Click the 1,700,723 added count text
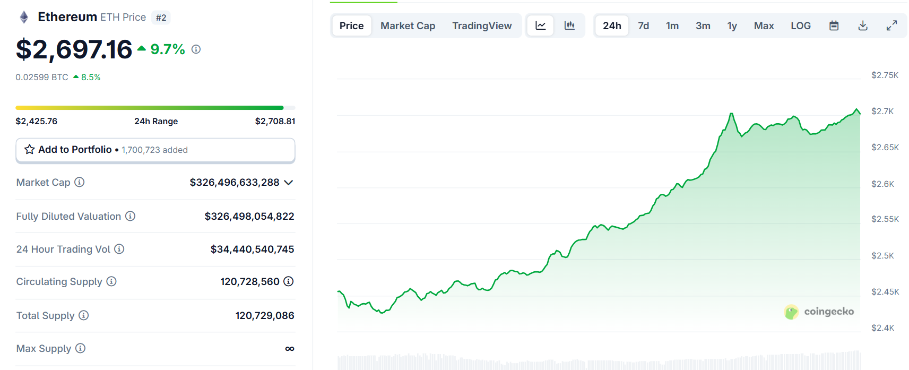909x370 pixels. pos(154,150)
